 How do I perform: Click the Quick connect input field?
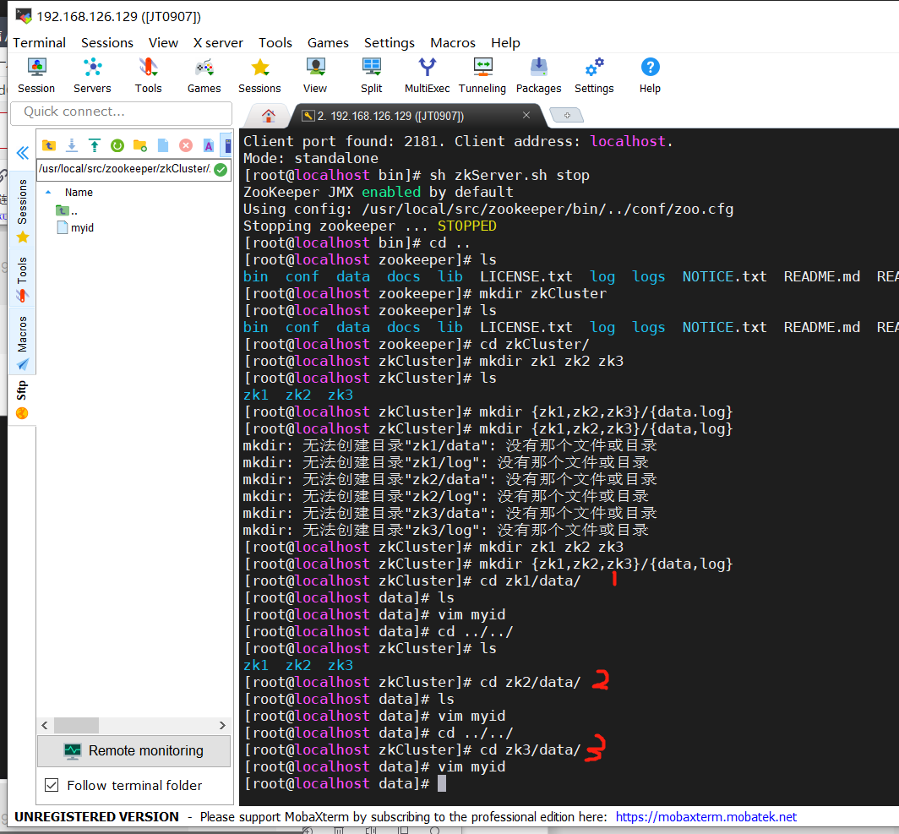[x=122, y=112]
